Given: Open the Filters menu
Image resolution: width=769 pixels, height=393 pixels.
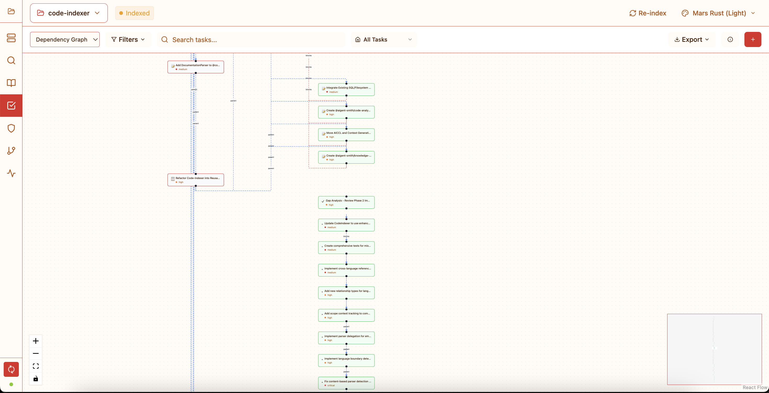Looking at the screenshot, I should [x=128, y=39].
